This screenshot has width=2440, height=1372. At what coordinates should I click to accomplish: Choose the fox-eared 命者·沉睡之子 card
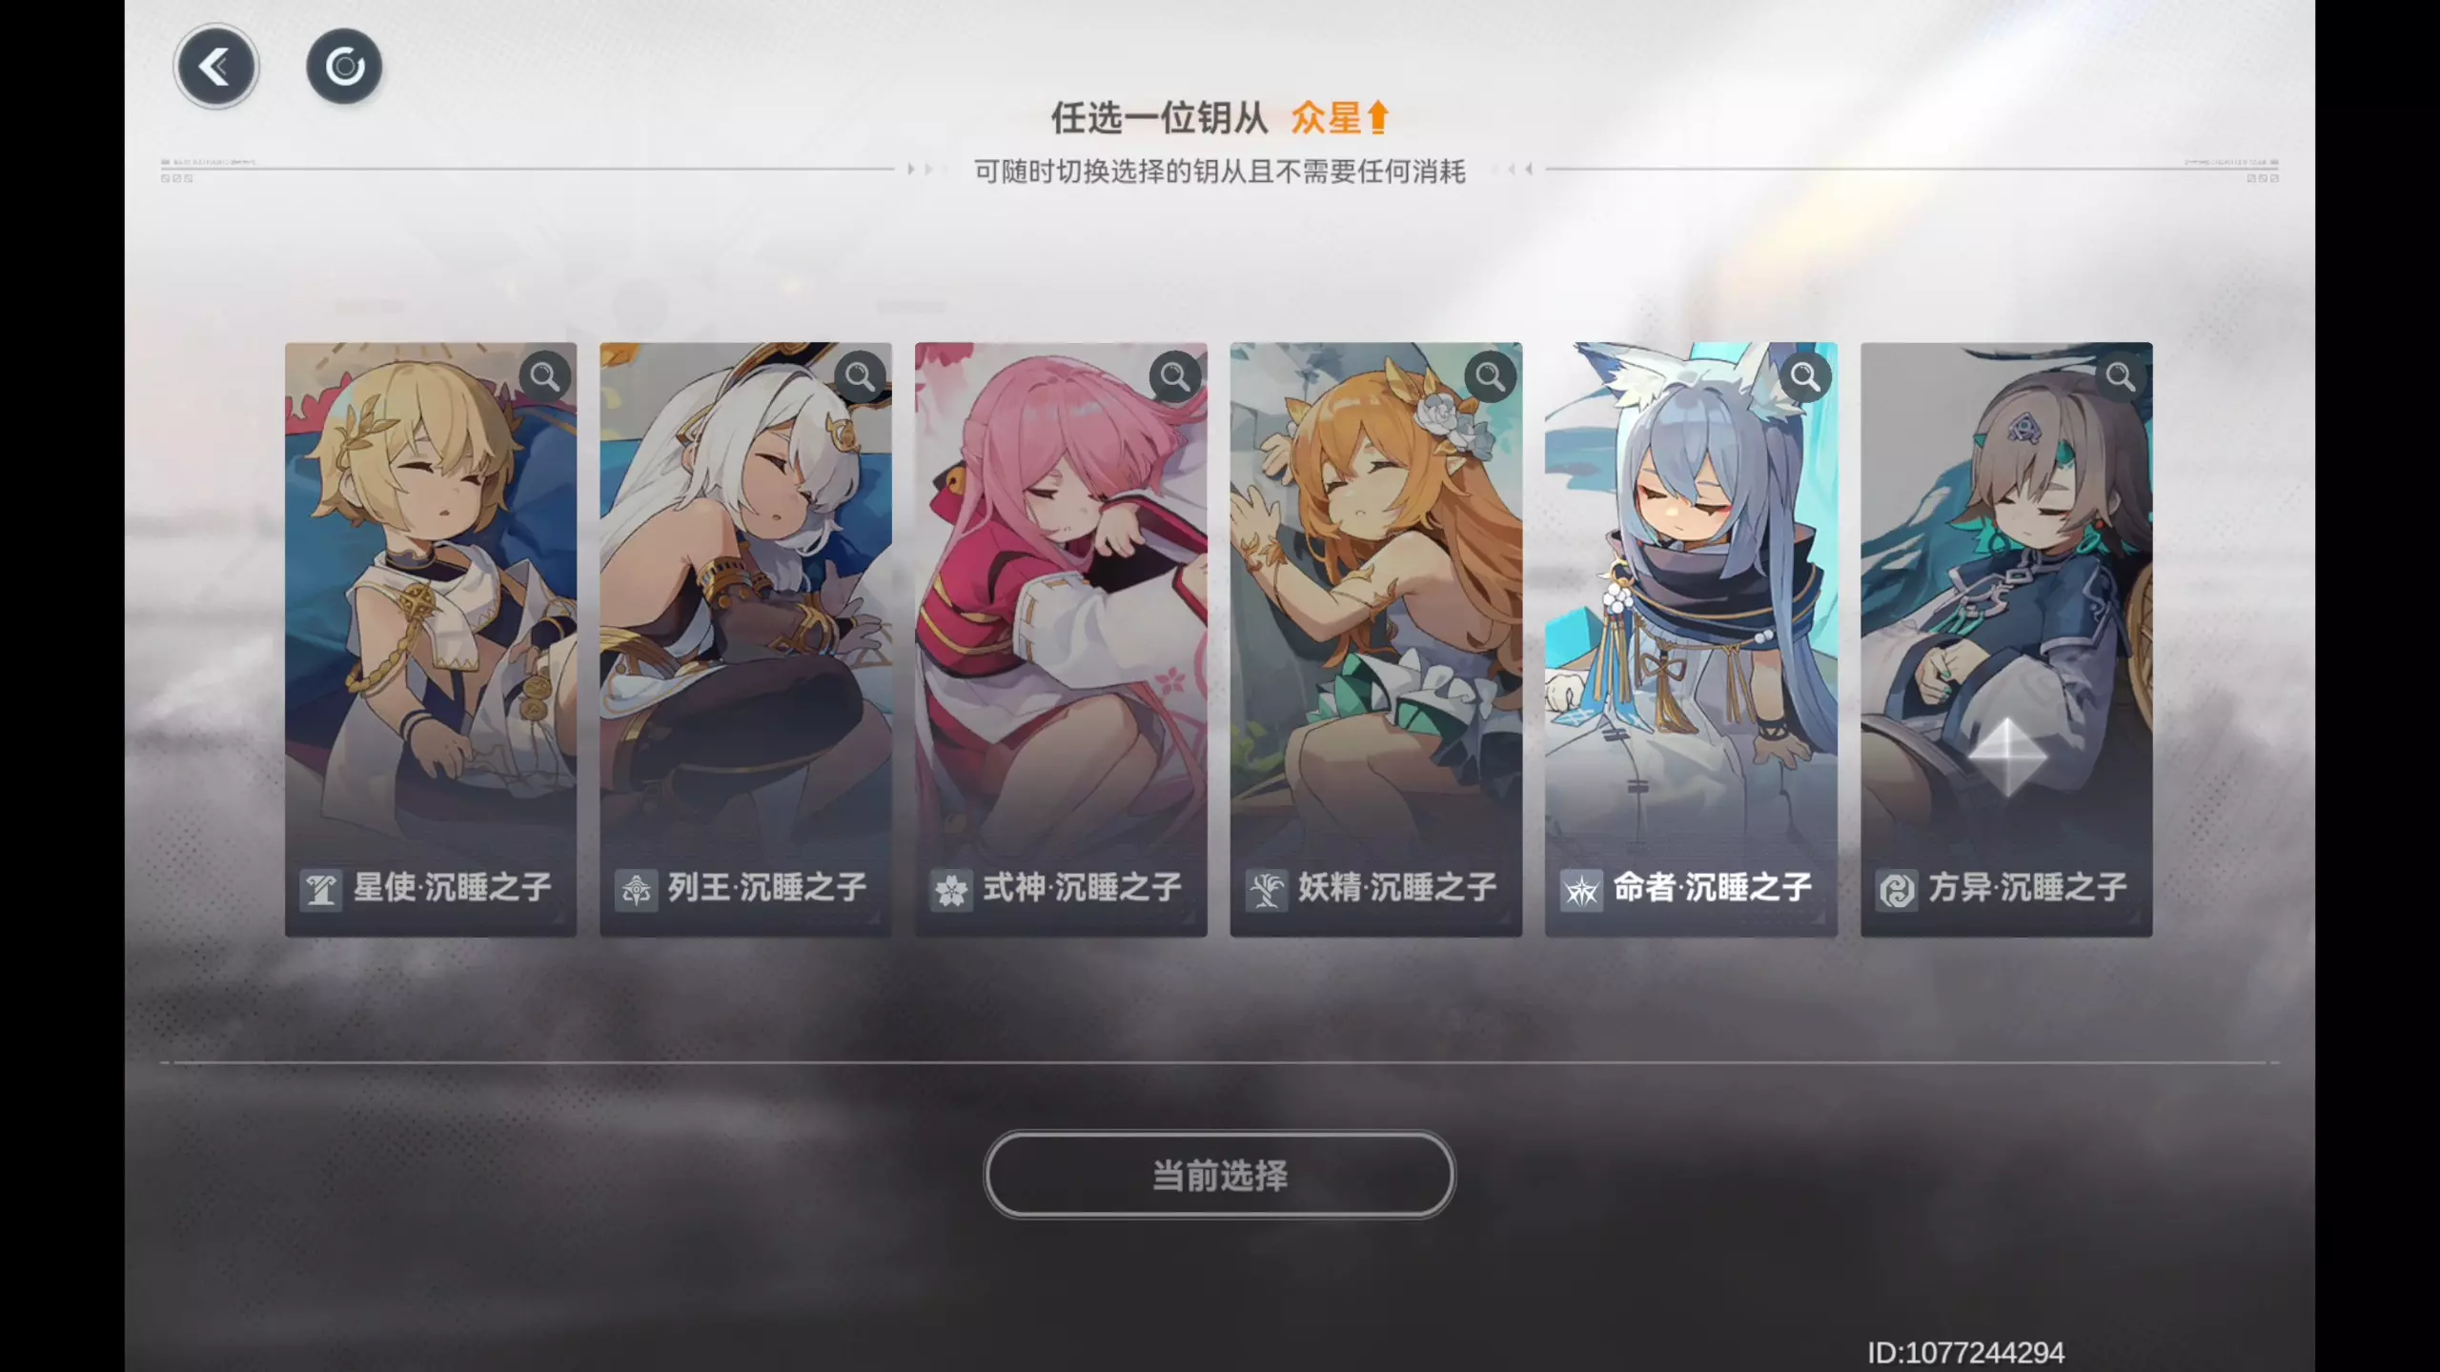(x=1691, y=639)
